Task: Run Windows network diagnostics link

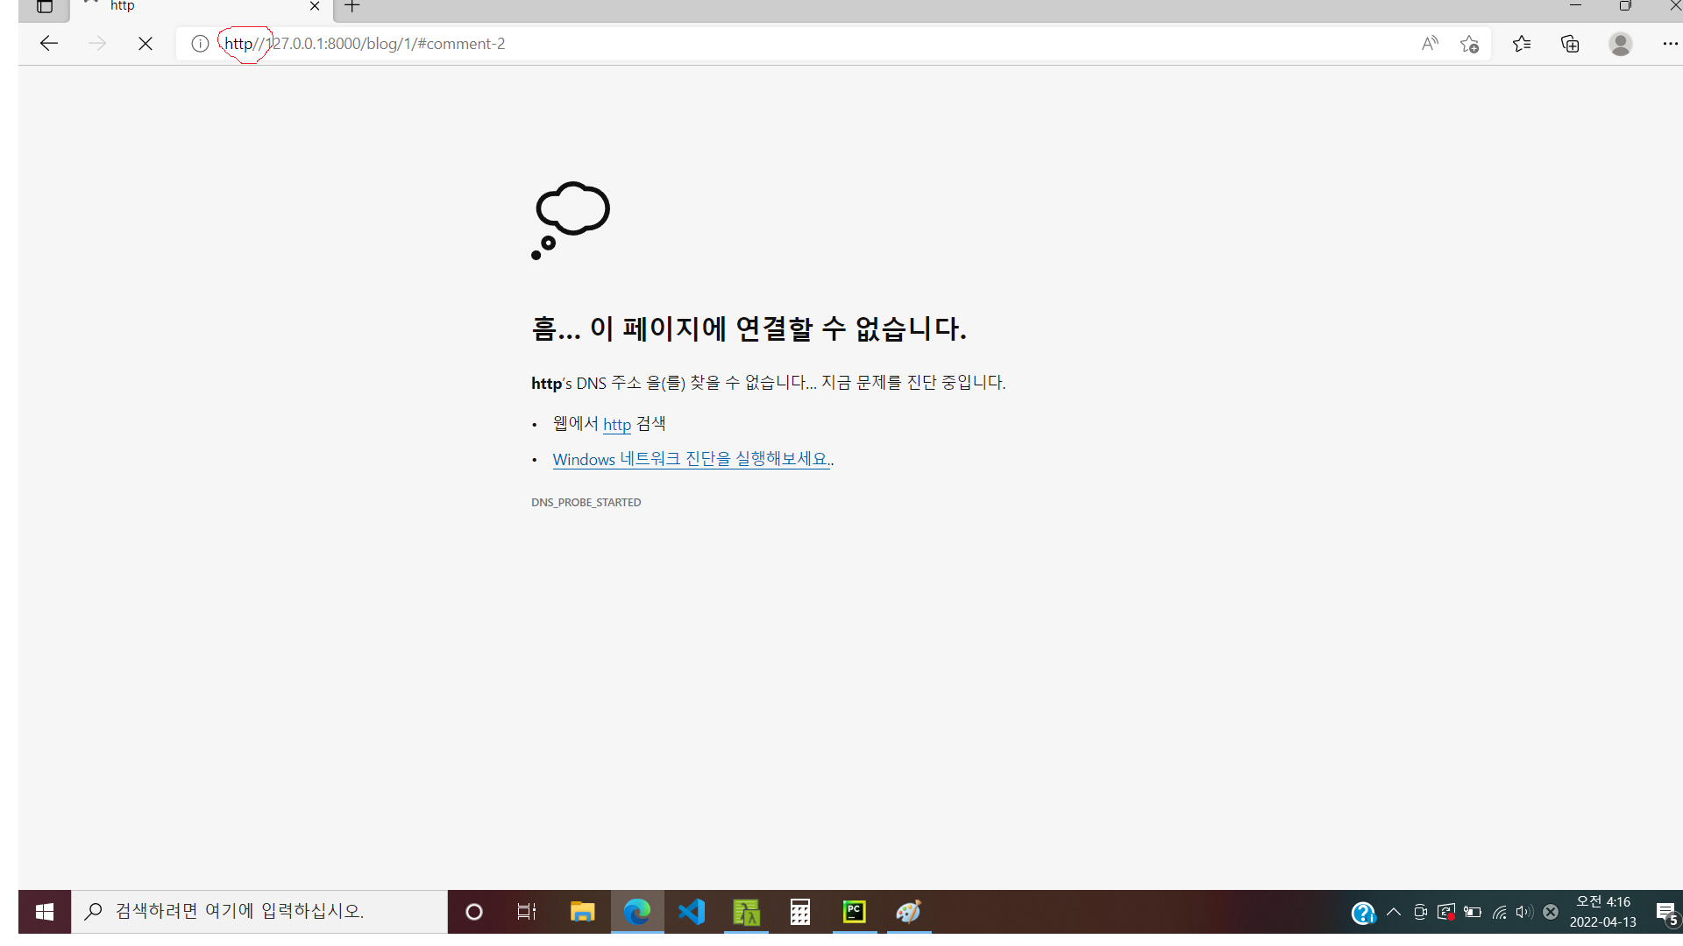Action: tap(691, 459)
